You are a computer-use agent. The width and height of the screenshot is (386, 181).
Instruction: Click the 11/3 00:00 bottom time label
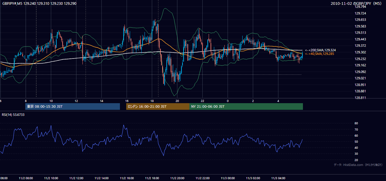tap(228, 178)
